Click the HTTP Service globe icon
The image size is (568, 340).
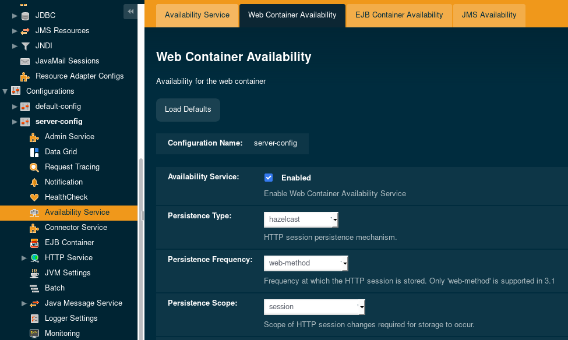(x=34, y=258)
